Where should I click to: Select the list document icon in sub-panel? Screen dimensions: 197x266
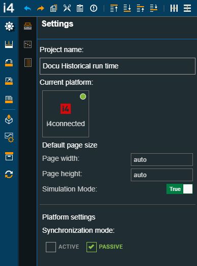click(28, 62)
